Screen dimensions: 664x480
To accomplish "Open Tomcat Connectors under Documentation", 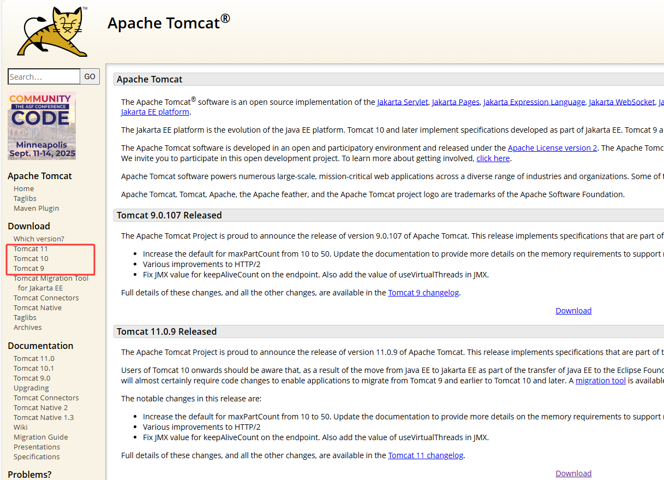I will pyautogui.click(x=46, y=398).
